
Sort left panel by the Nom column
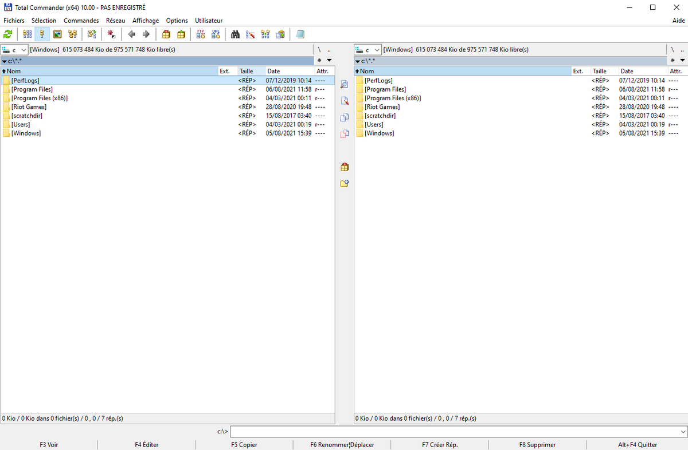coord(110,71)
